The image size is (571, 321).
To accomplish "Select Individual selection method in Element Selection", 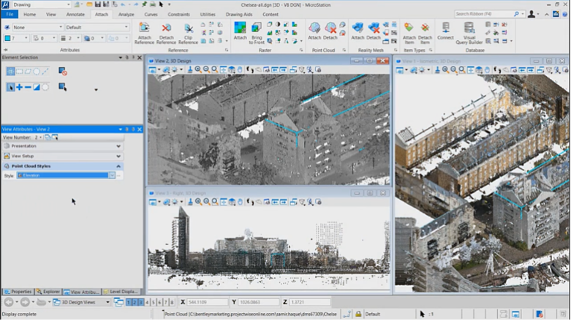I will [10, 72].
